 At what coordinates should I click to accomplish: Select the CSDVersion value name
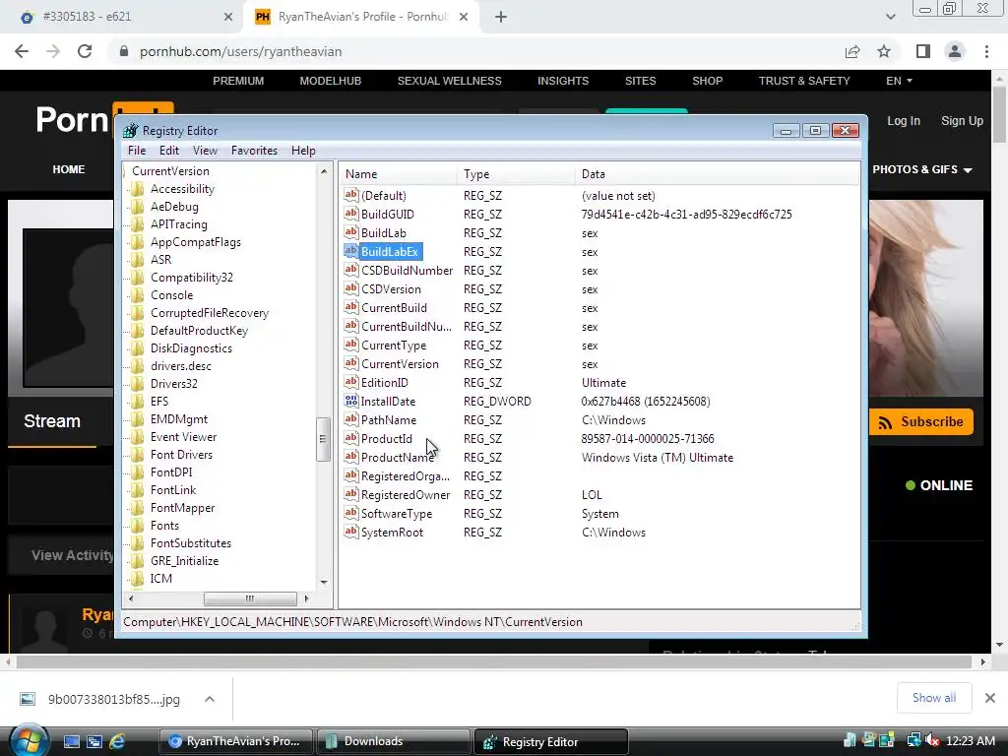[x=391, y=289]
